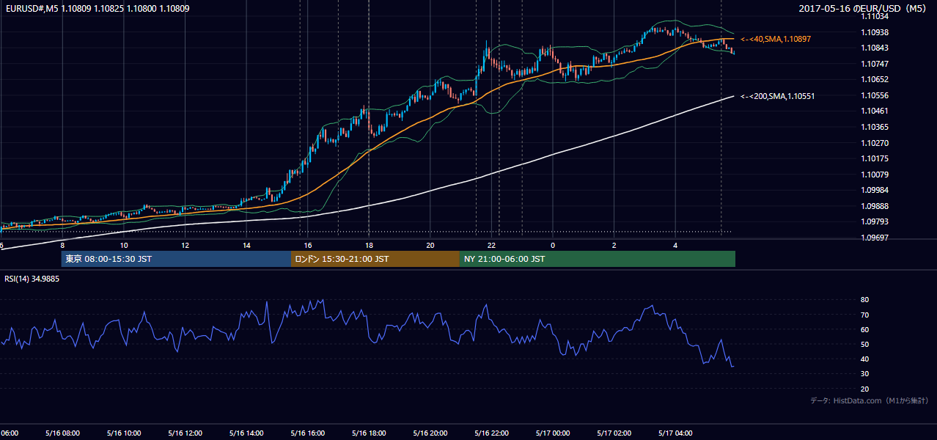Click price axis value 1.10843
Screen dimensions: 937x440
point(875,48)
